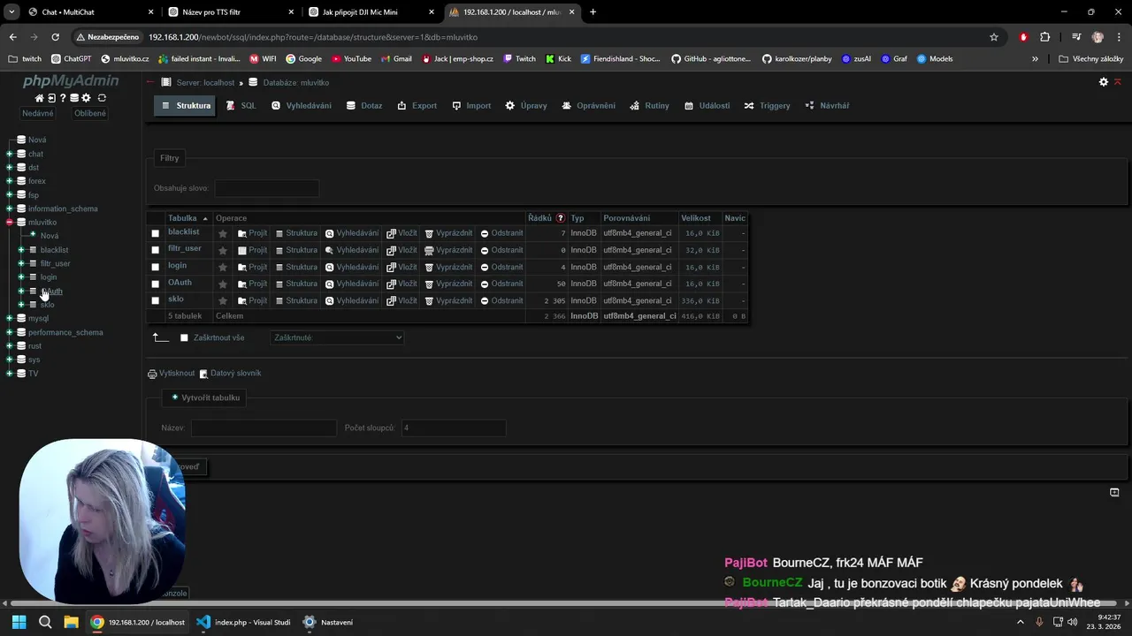Expand the rust database node
This screenshot has width=1132, height=636.
(9, 345)
